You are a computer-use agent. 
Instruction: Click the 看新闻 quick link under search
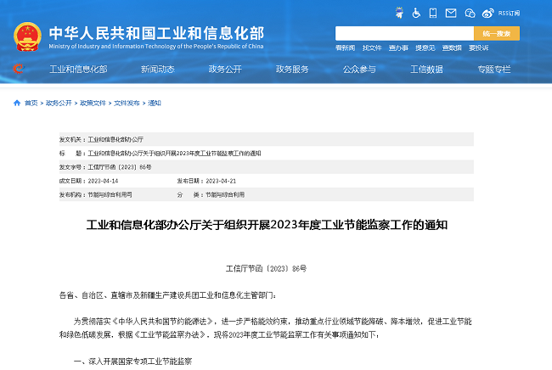(x=345, y=48)
